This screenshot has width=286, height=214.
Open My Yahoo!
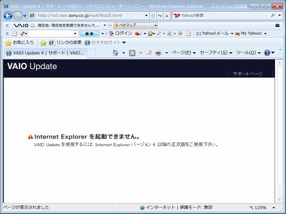click(249, 33)
